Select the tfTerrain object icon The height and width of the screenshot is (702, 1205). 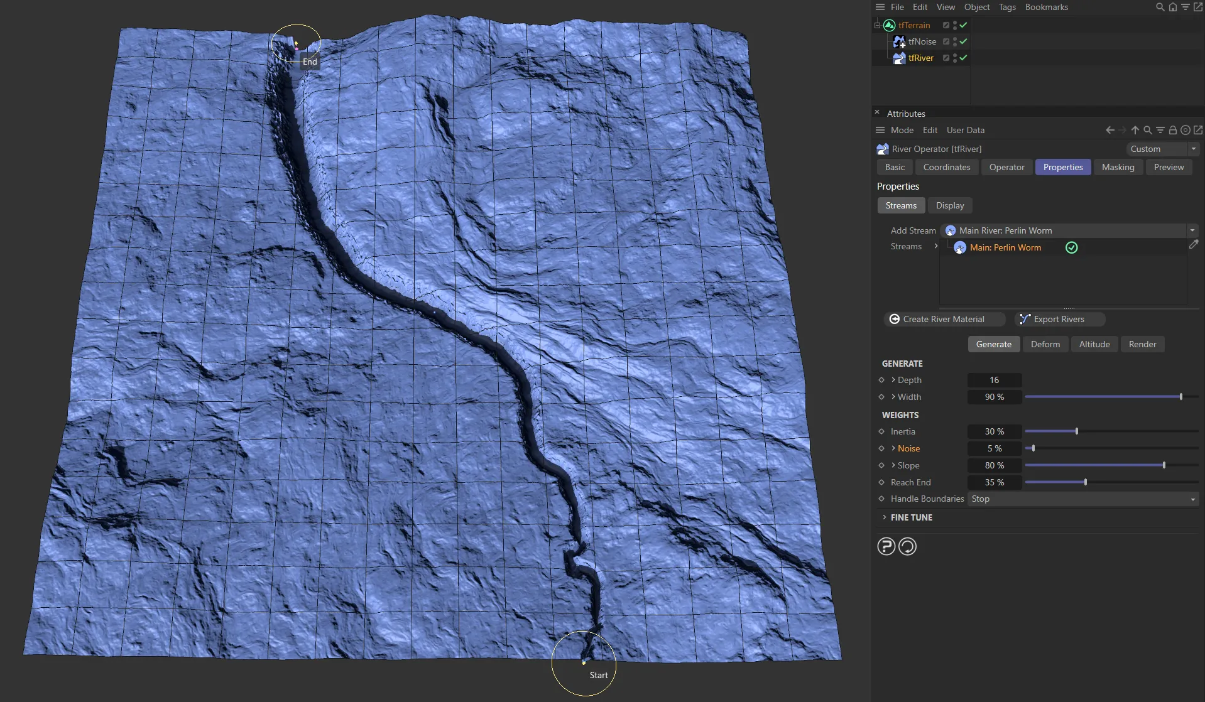tap(889, 25)
